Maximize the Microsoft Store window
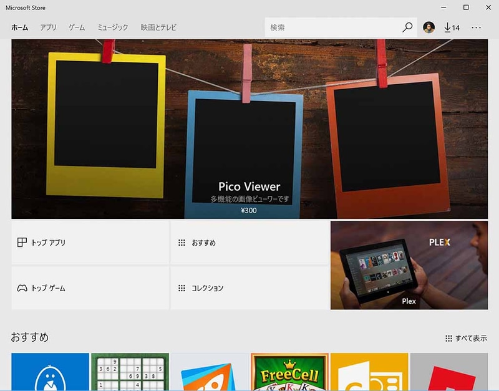 [x=466, y=7]
